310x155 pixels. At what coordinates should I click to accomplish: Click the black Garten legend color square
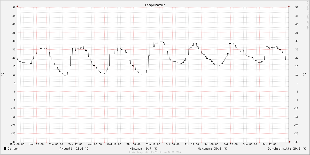point(5,149)
